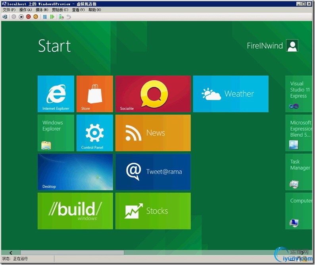
Task: Click the VM connection window title icon
Action: [x=4, y=4]
